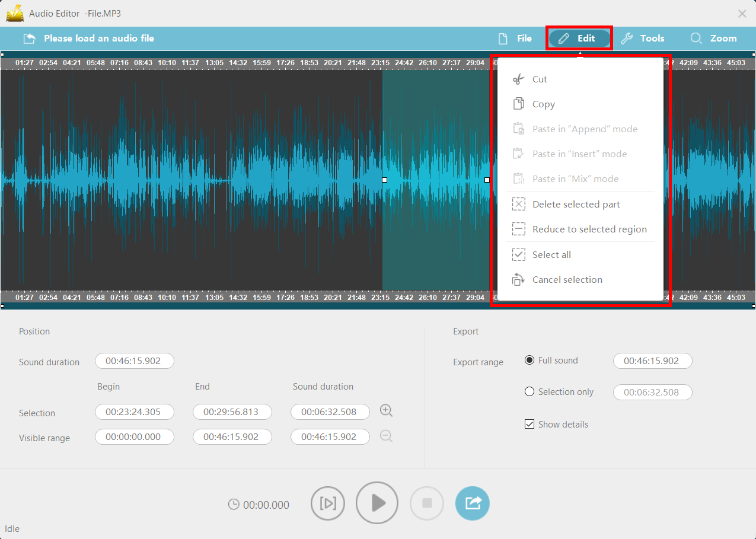The width and height of the screenshot is (756, 539).
Task: Select the Full sound radio button
Action: click(x=529, y=360)
